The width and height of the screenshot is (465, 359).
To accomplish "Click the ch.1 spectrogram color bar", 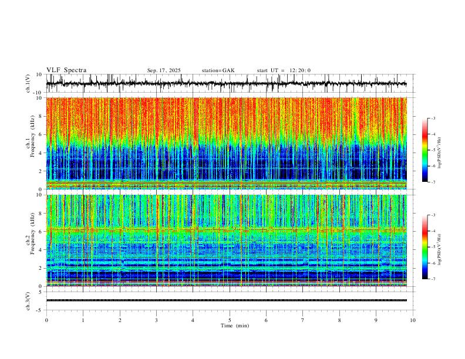I will point(424,150).
